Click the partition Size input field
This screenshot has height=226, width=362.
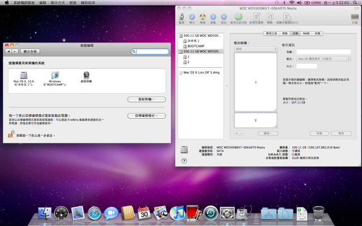tap(307, 66)
